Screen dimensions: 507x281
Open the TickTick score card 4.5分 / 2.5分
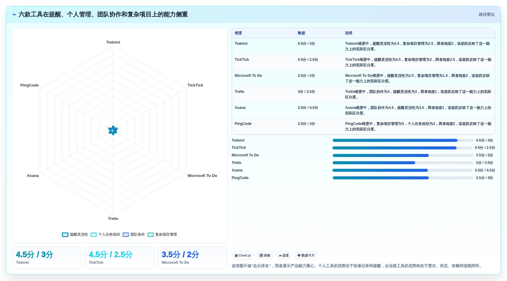(x=119, y=258)
